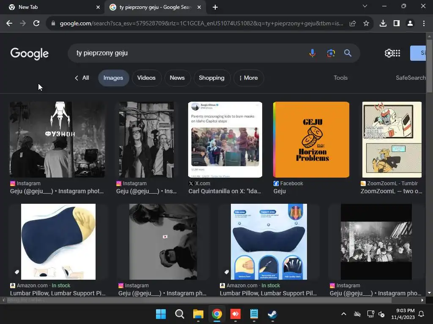Switch to Videos results
This screenshot has width=433, height=324.
(146, 78)
